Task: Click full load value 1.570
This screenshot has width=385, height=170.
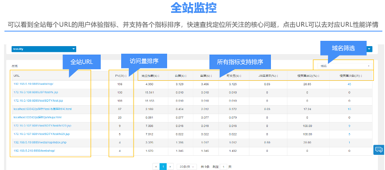Action: (150, 150)
